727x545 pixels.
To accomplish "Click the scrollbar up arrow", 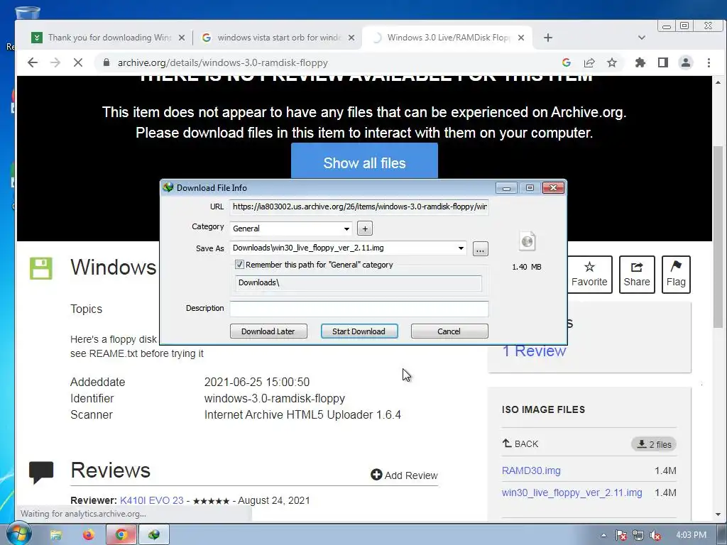I will tap(718, 82).
